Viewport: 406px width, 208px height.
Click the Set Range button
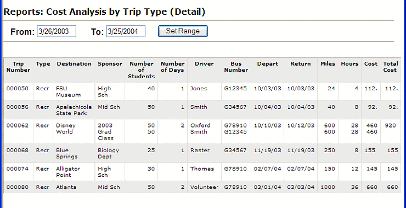click(183, 31)
